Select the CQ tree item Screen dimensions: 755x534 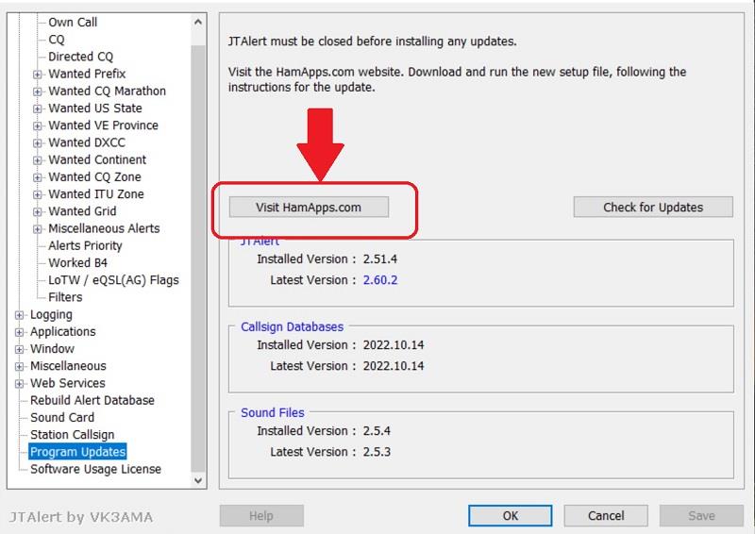click(57, 40)
